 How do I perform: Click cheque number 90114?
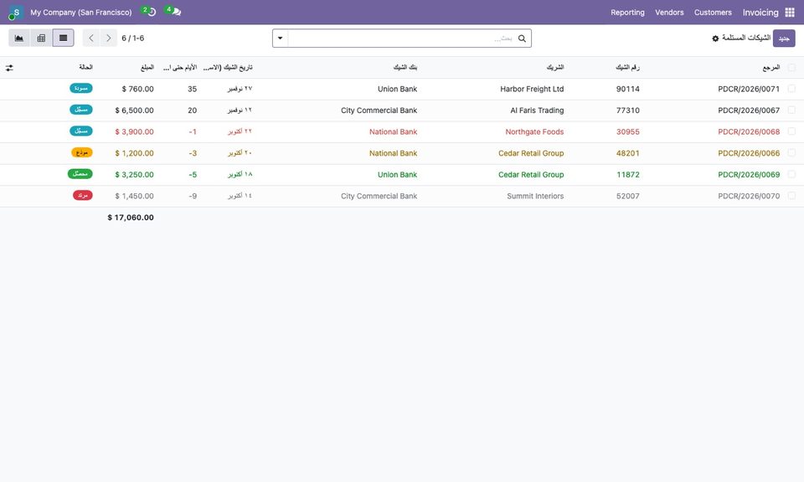tap(627, 90)
